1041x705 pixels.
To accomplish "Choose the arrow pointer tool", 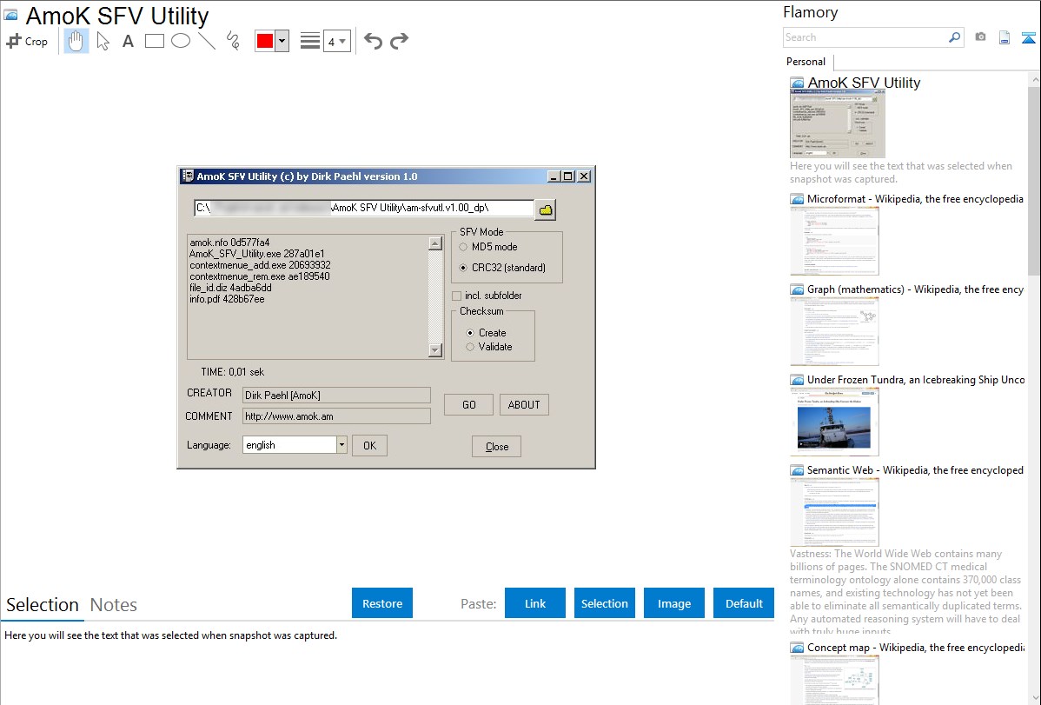I will click(103, 41).
